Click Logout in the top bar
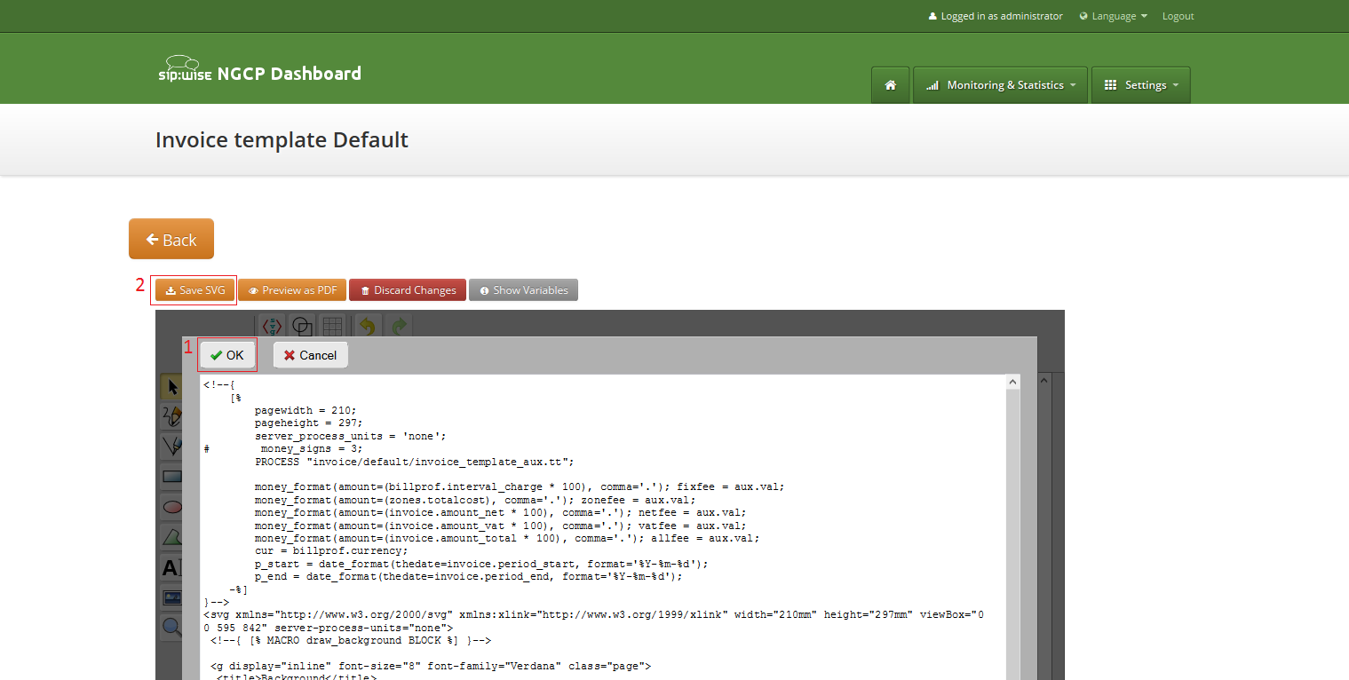1349x680 pixels. [x=1177, y=15]
